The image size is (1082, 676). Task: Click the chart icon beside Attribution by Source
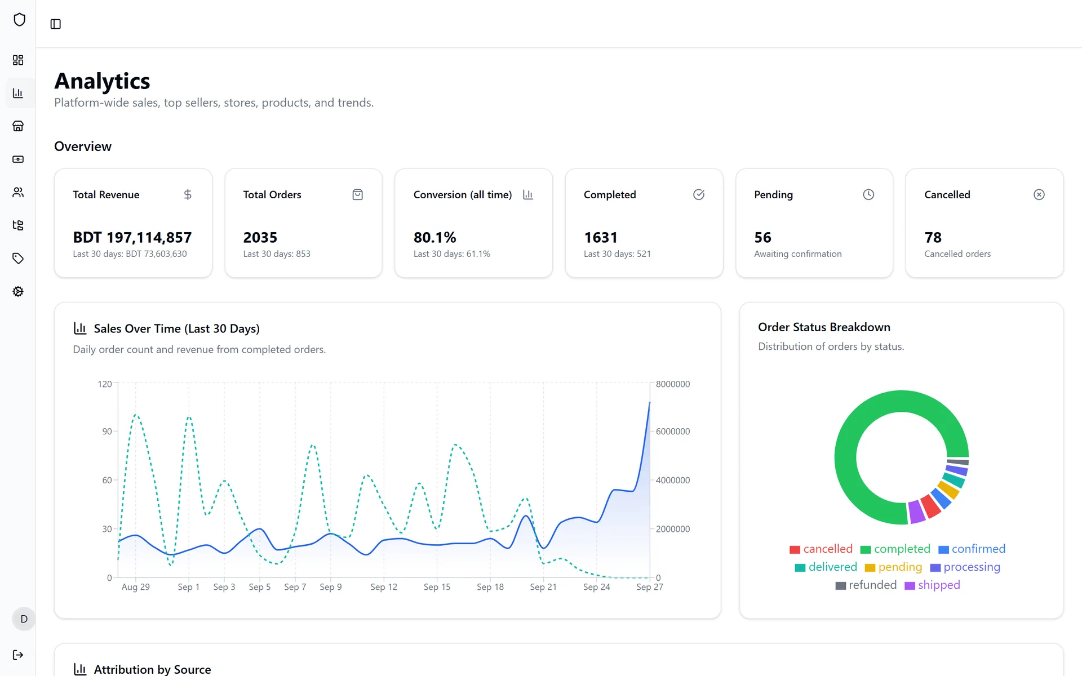pyautogui.click(x=80, y=669)
